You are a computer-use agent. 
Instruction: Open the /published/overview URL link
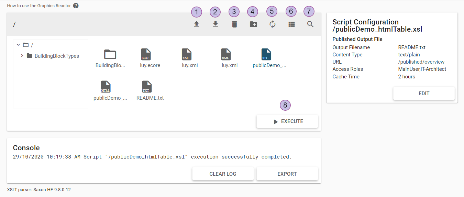point(421,62)
